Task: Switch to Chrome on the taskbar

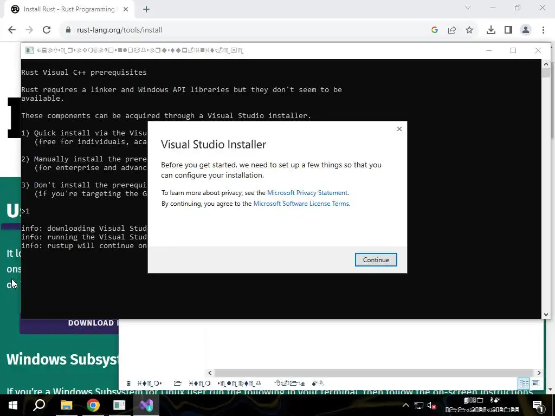Action: tap(93, 405)
